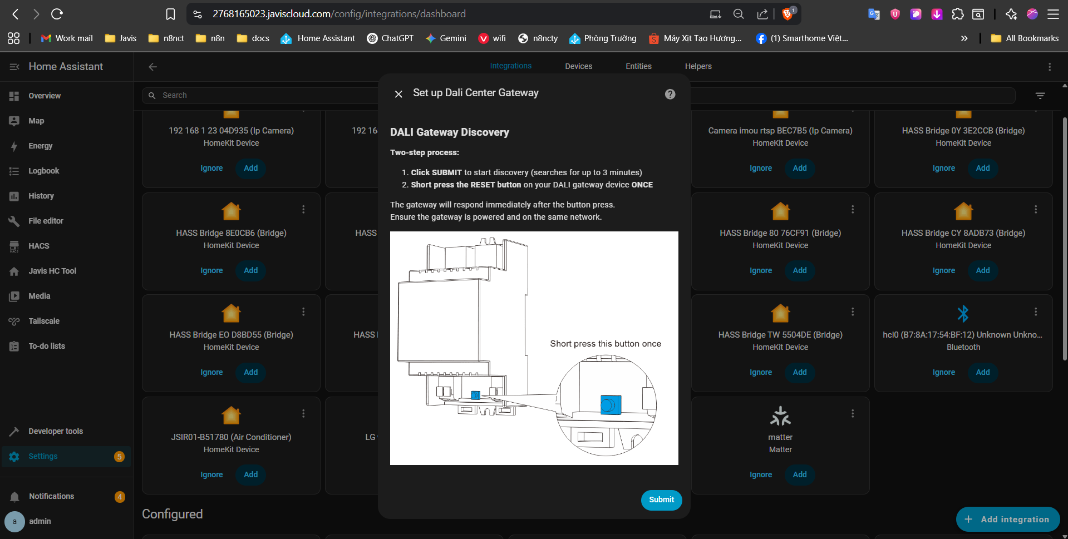Open the Notifications panel
The width and height of the screenshot is (1068, 539).
(51, 496)
